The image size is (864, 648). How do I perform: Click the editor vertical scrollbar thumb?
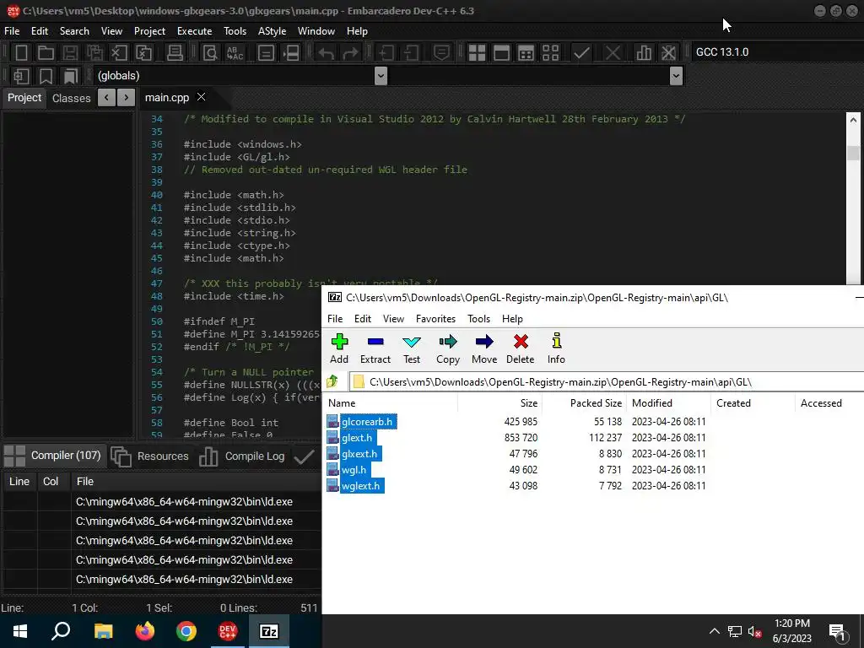(x=854, y=153)
